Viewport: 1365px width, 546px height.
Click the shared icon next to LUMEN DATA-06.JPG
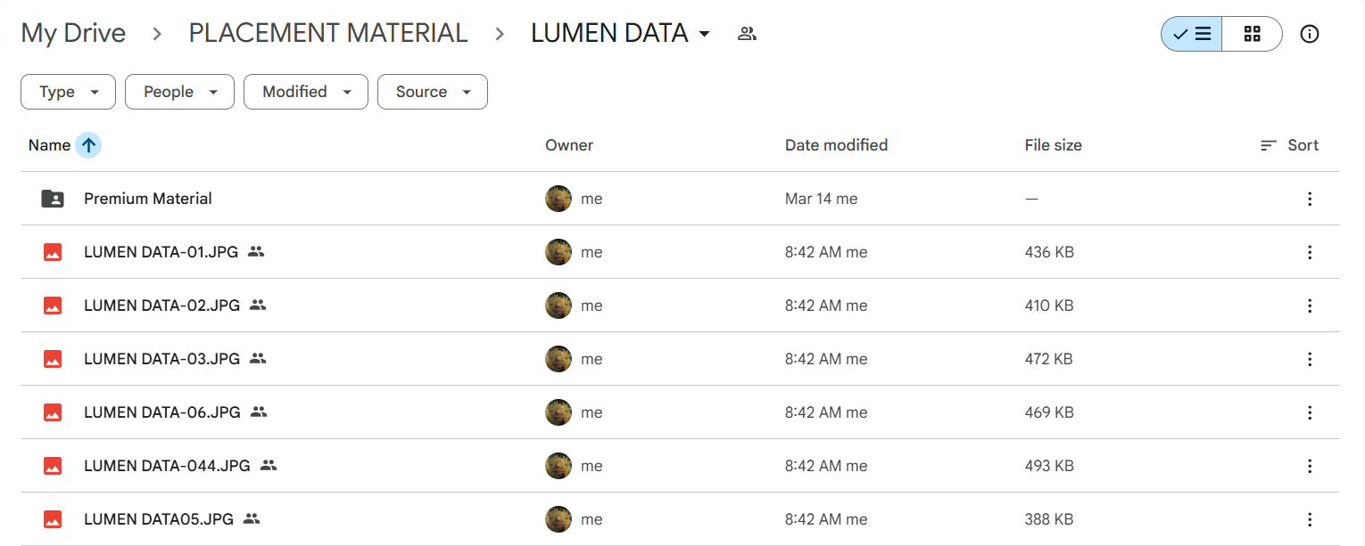click(x=259, y=412)
